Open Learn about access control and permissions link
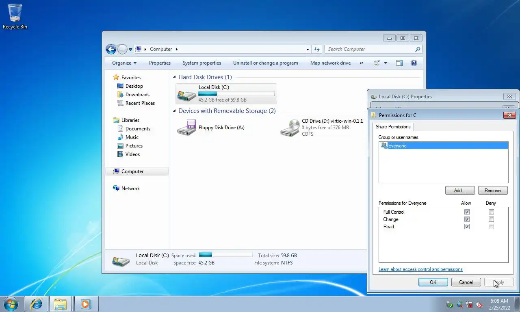 [x=420, y=269]
